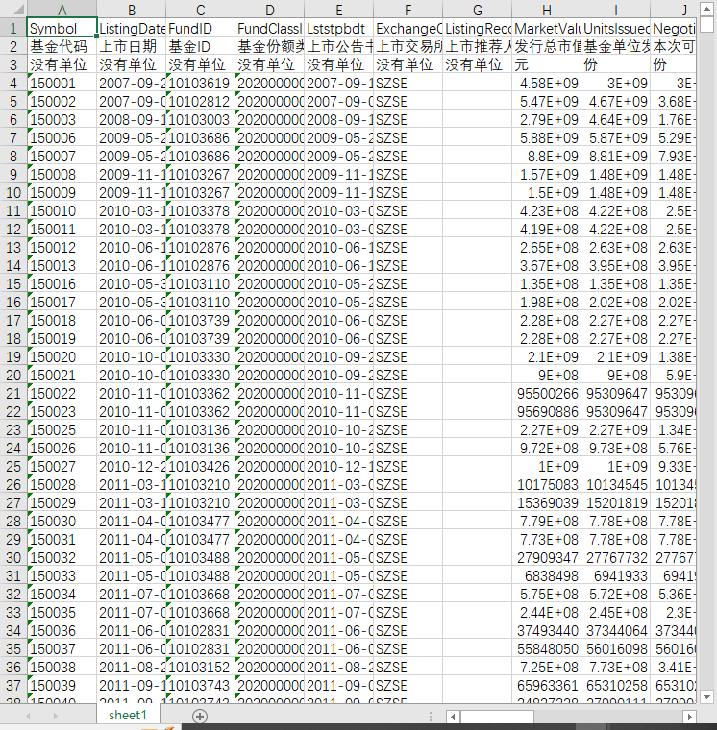
Task: Select row 10 header
Action: click(x=13, y=193)
